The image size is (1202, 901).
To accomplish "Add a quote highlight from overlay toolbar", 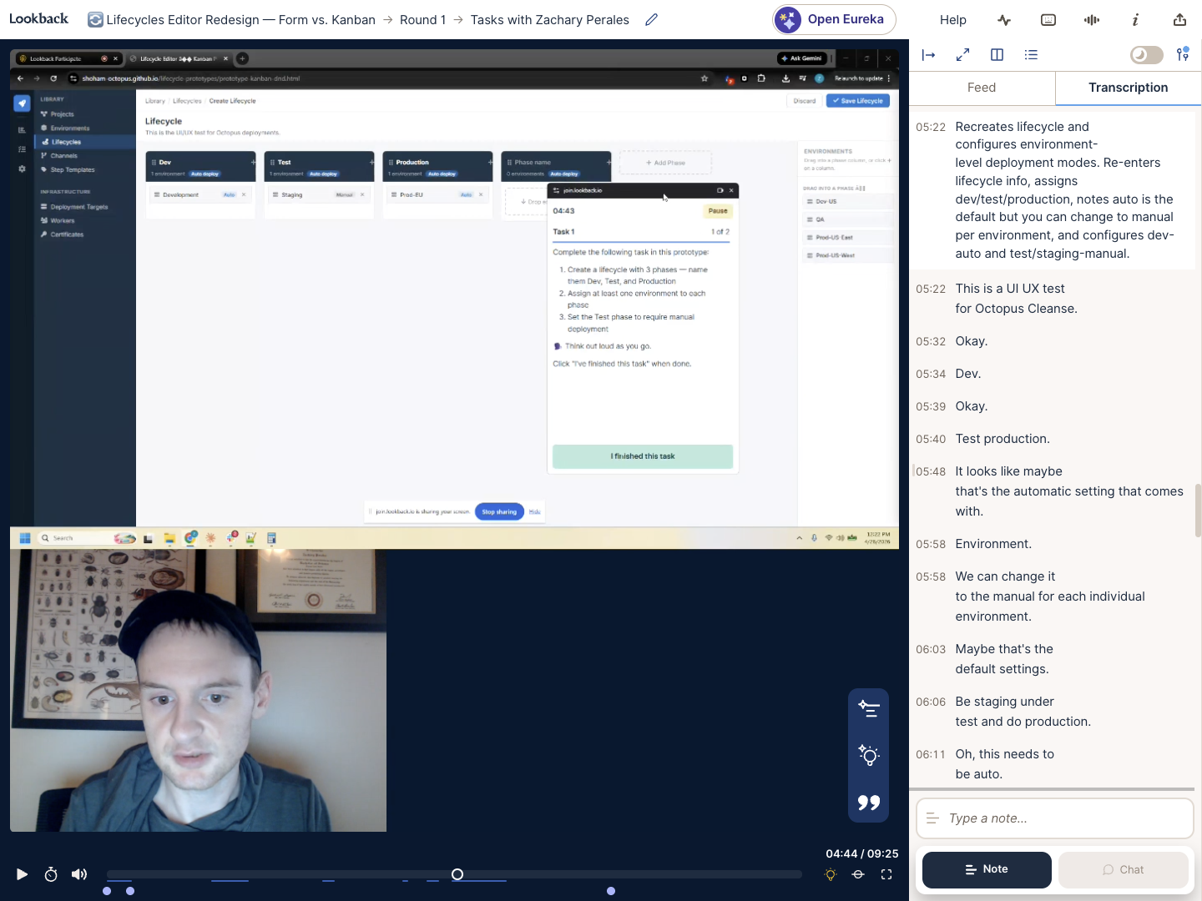I will pos(868,803).
